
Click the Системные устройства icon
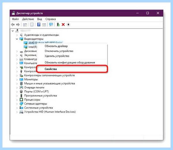(21, 108)
